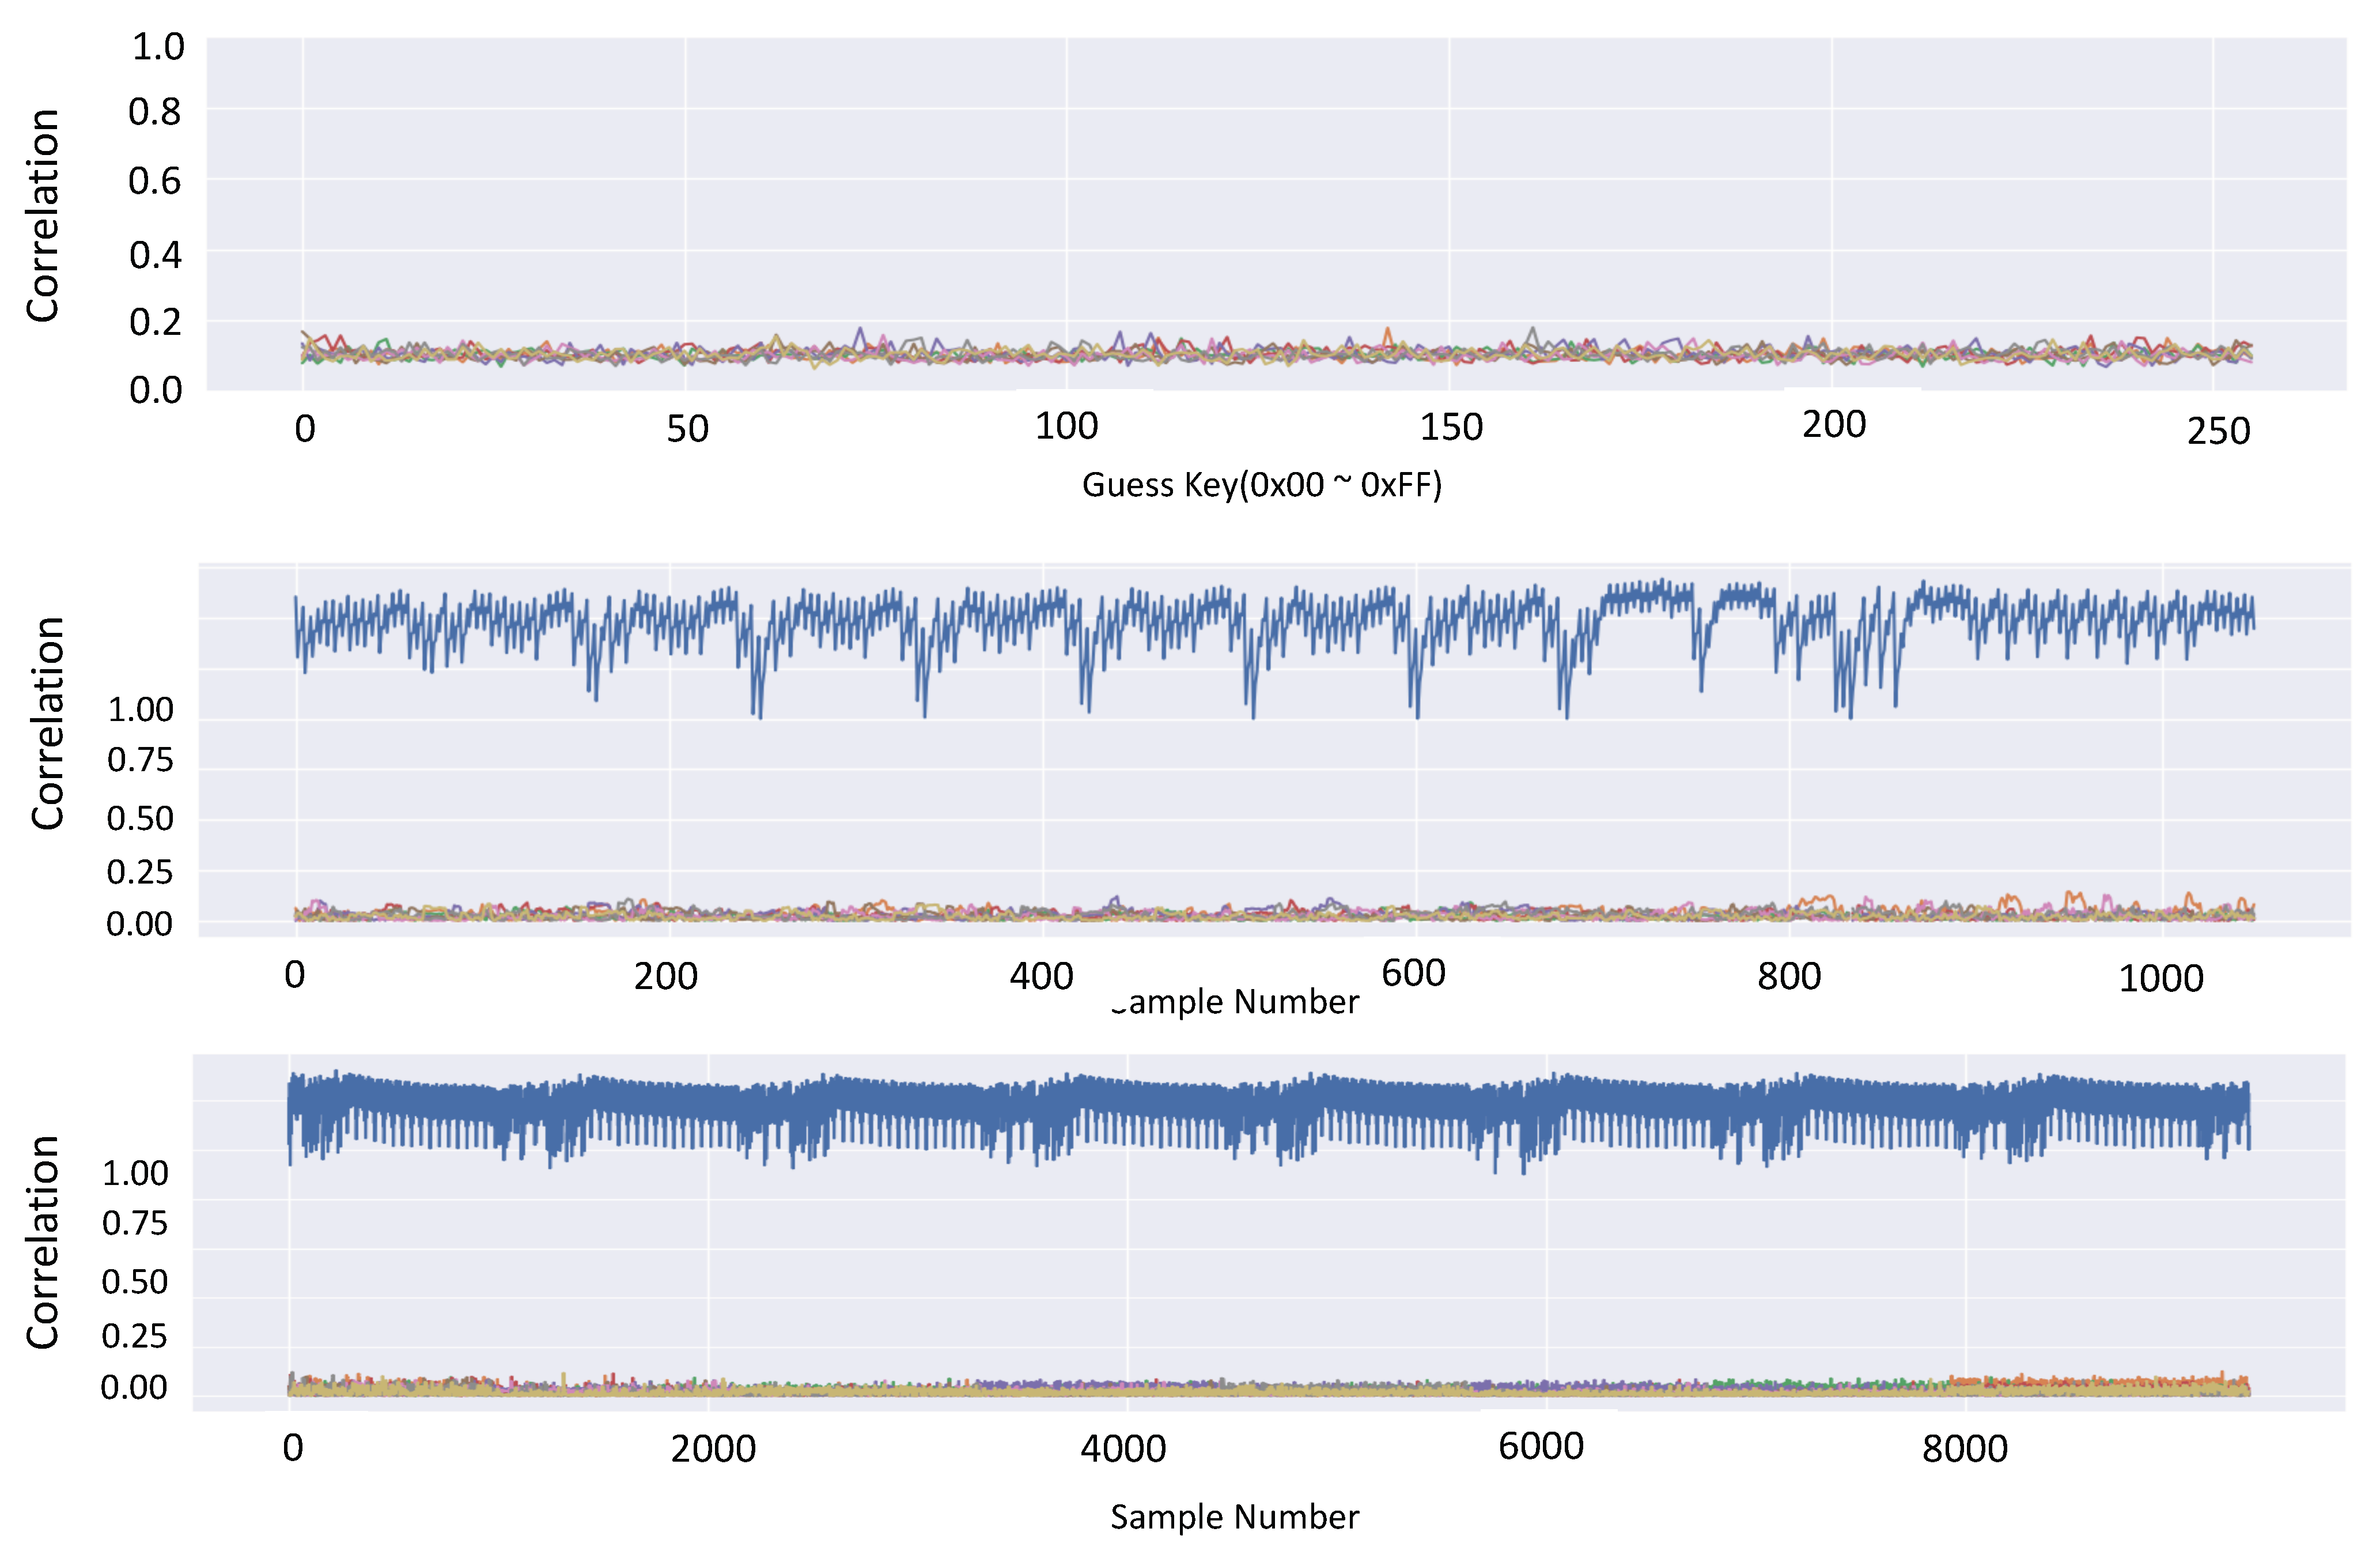
Task: Click '0.00' tick on the 8000-sample plot
Action: coord(135,1388)
